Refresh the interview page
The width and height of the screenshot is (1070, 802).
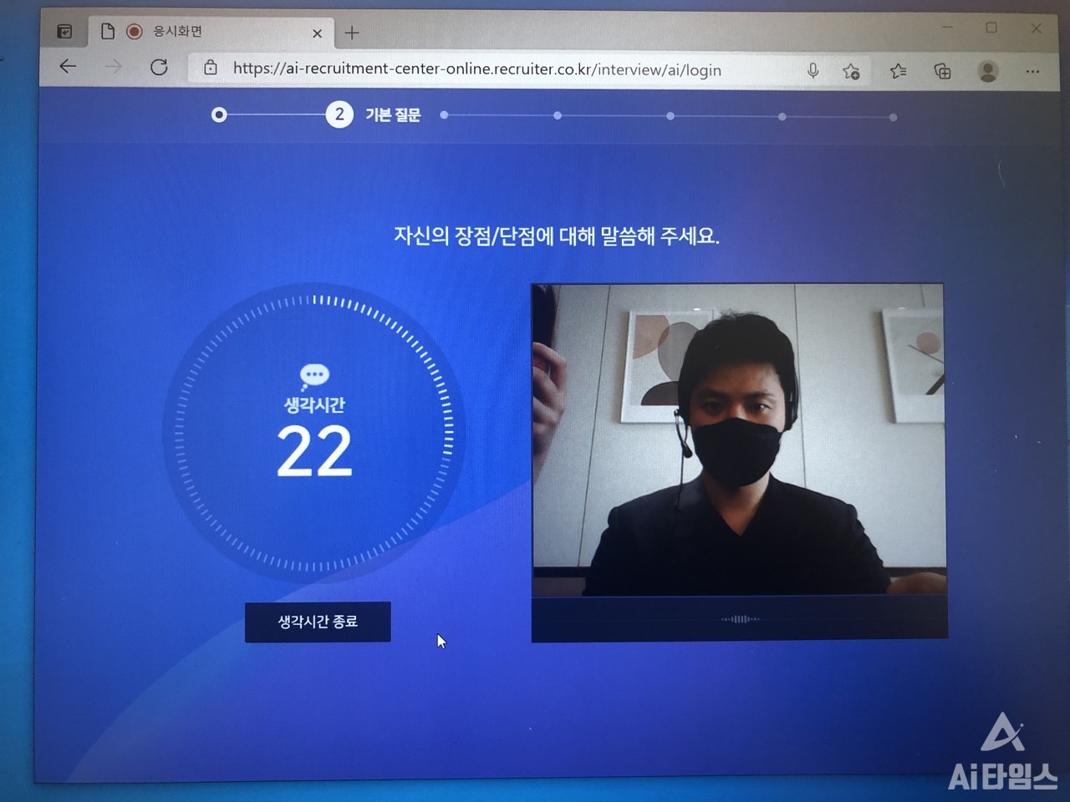coord(160,68)
